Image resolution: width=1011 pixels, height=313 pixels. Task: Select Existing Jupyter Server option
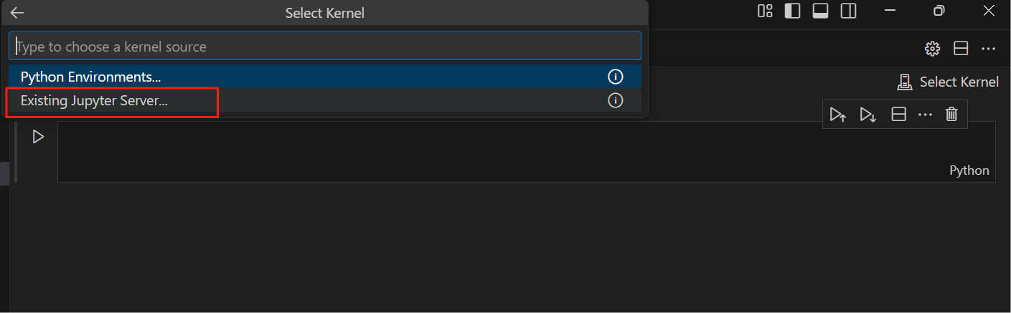(95, 101)
